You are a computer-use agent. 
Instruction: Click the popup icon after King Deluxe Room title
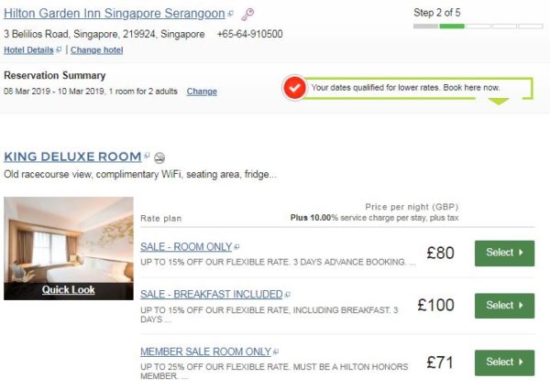(x=147, y=156)
